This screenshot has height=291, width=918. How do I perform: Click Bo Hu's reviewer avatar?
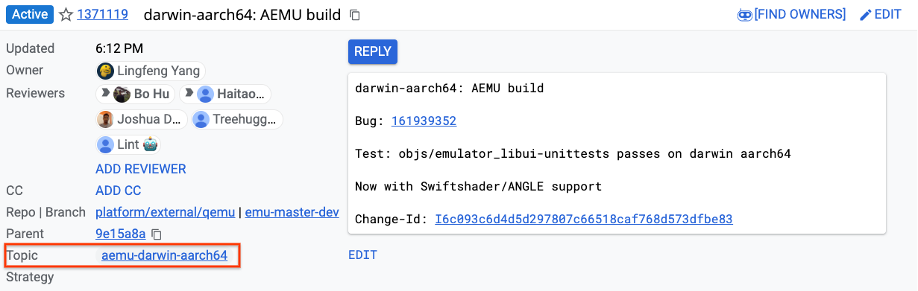tap(122, 94)
